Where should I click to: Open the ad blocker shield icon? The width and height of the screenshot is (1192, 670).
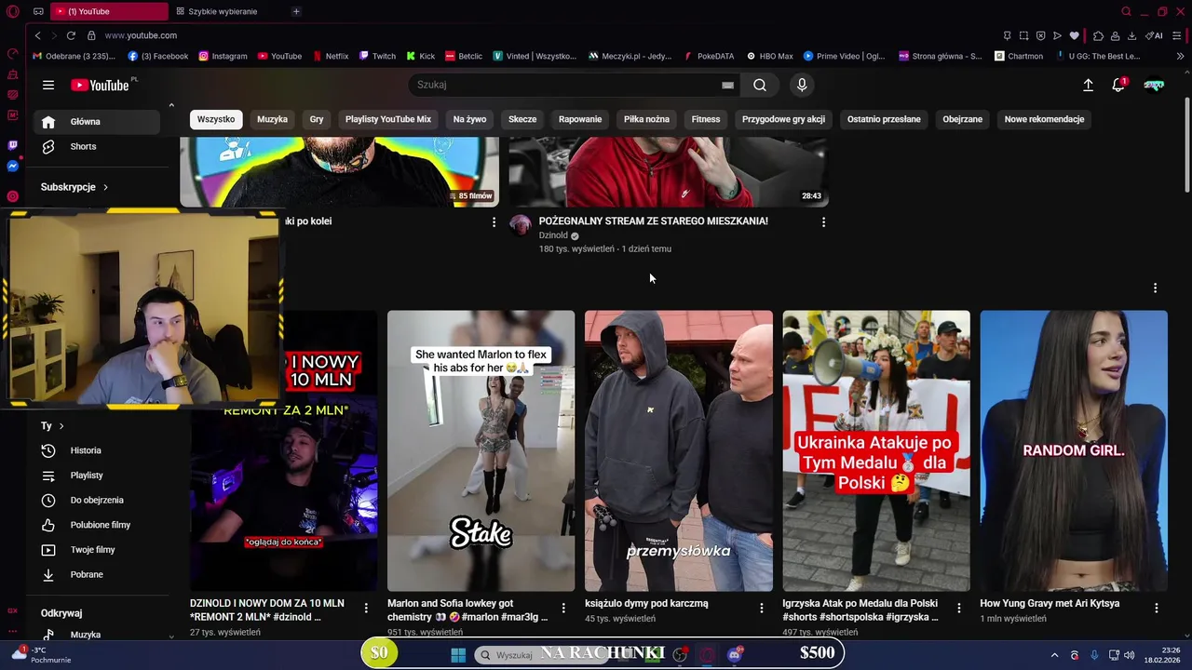pos(1040,35)
